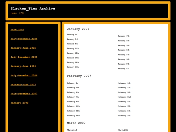Screen dimensions: 176x132
Task: Click the January 2007 heading
Action: (78, 29)
